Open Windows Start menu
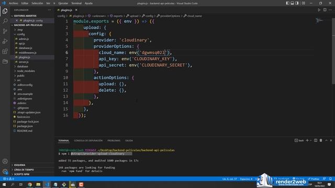This screenshot has width=335, height=188. (4, 184)
